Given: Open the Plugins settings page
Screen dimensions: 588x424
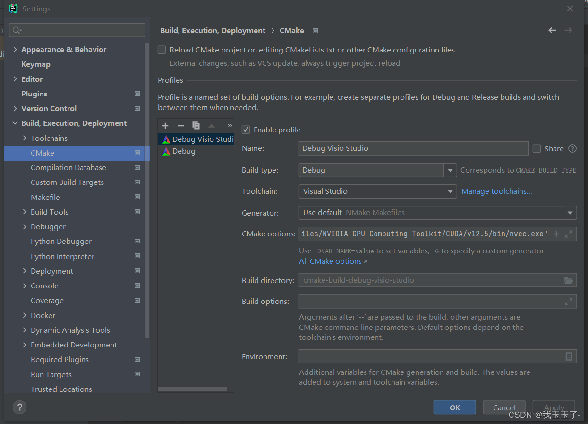Looking at the screenshot, I should coord(34,94).
